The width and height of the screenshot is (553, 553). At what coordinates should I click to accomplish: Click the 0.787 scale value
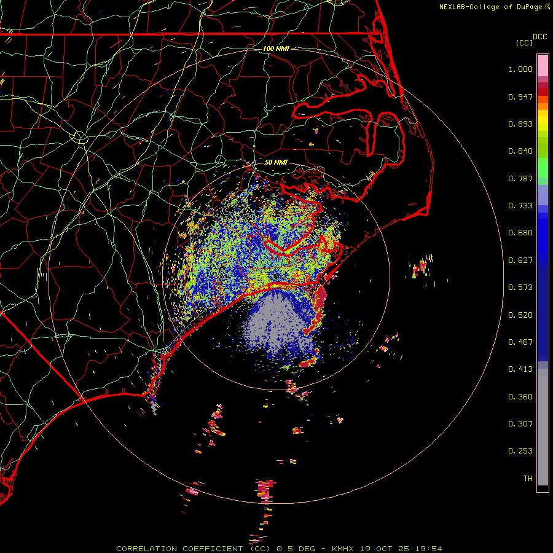520,178
